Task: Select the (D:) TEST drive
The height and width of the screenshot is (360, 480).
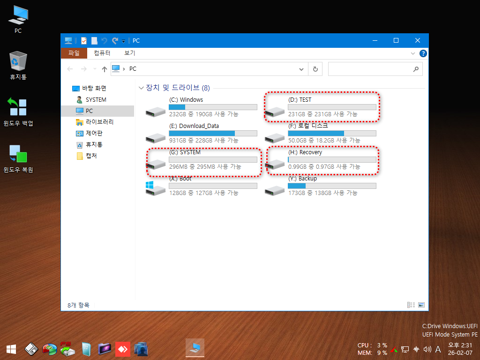Action: click(x=322, y=107)
